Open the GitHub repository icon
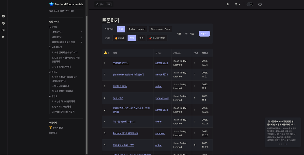Viewport: 304px width, 155px height. [x=260, y=4]
